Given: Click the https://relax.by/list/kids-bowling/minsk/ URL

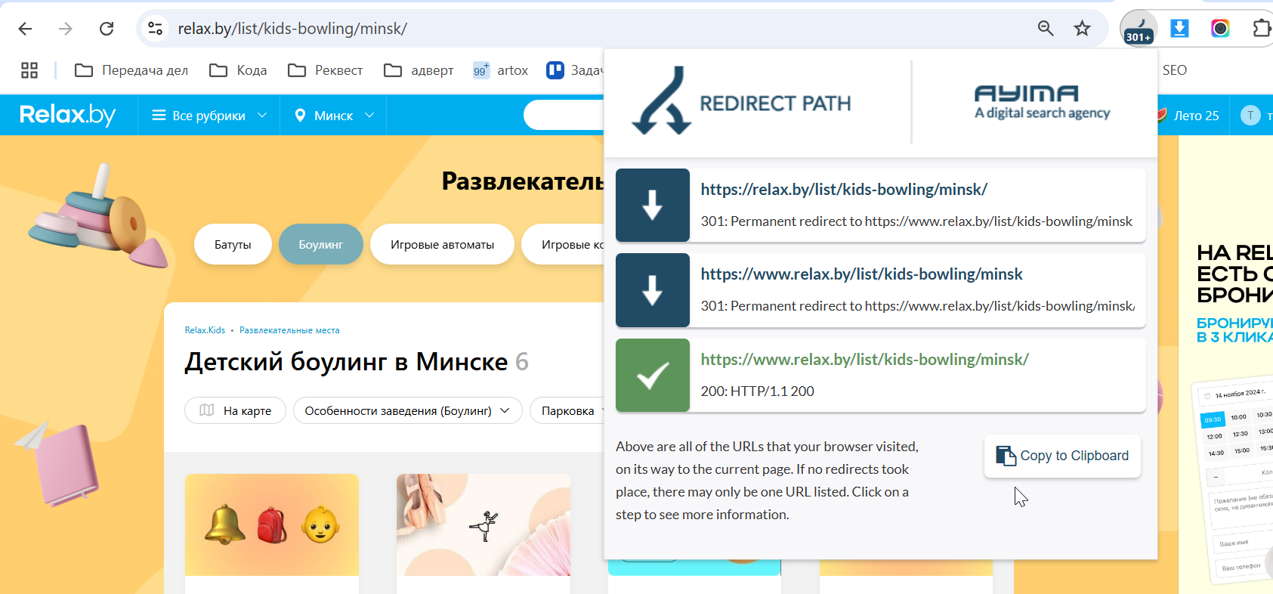Looking at the screenshot, I should (844, 190).
